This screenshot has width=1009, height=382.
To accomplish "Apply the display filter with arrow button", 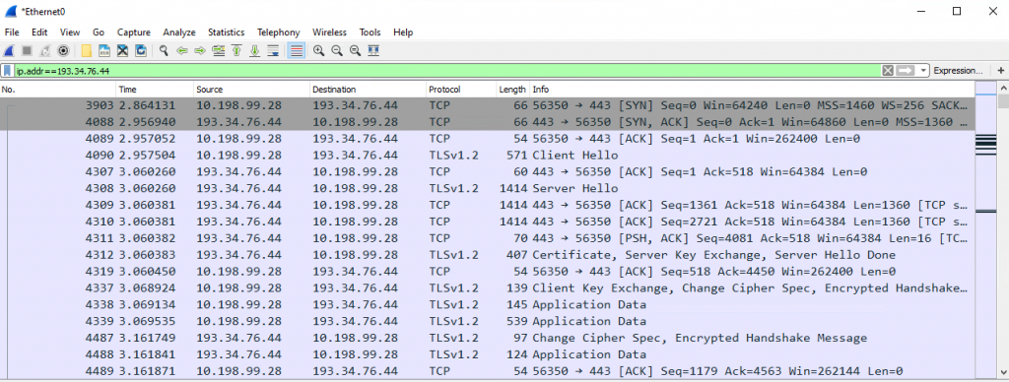I will click(907, 71).
